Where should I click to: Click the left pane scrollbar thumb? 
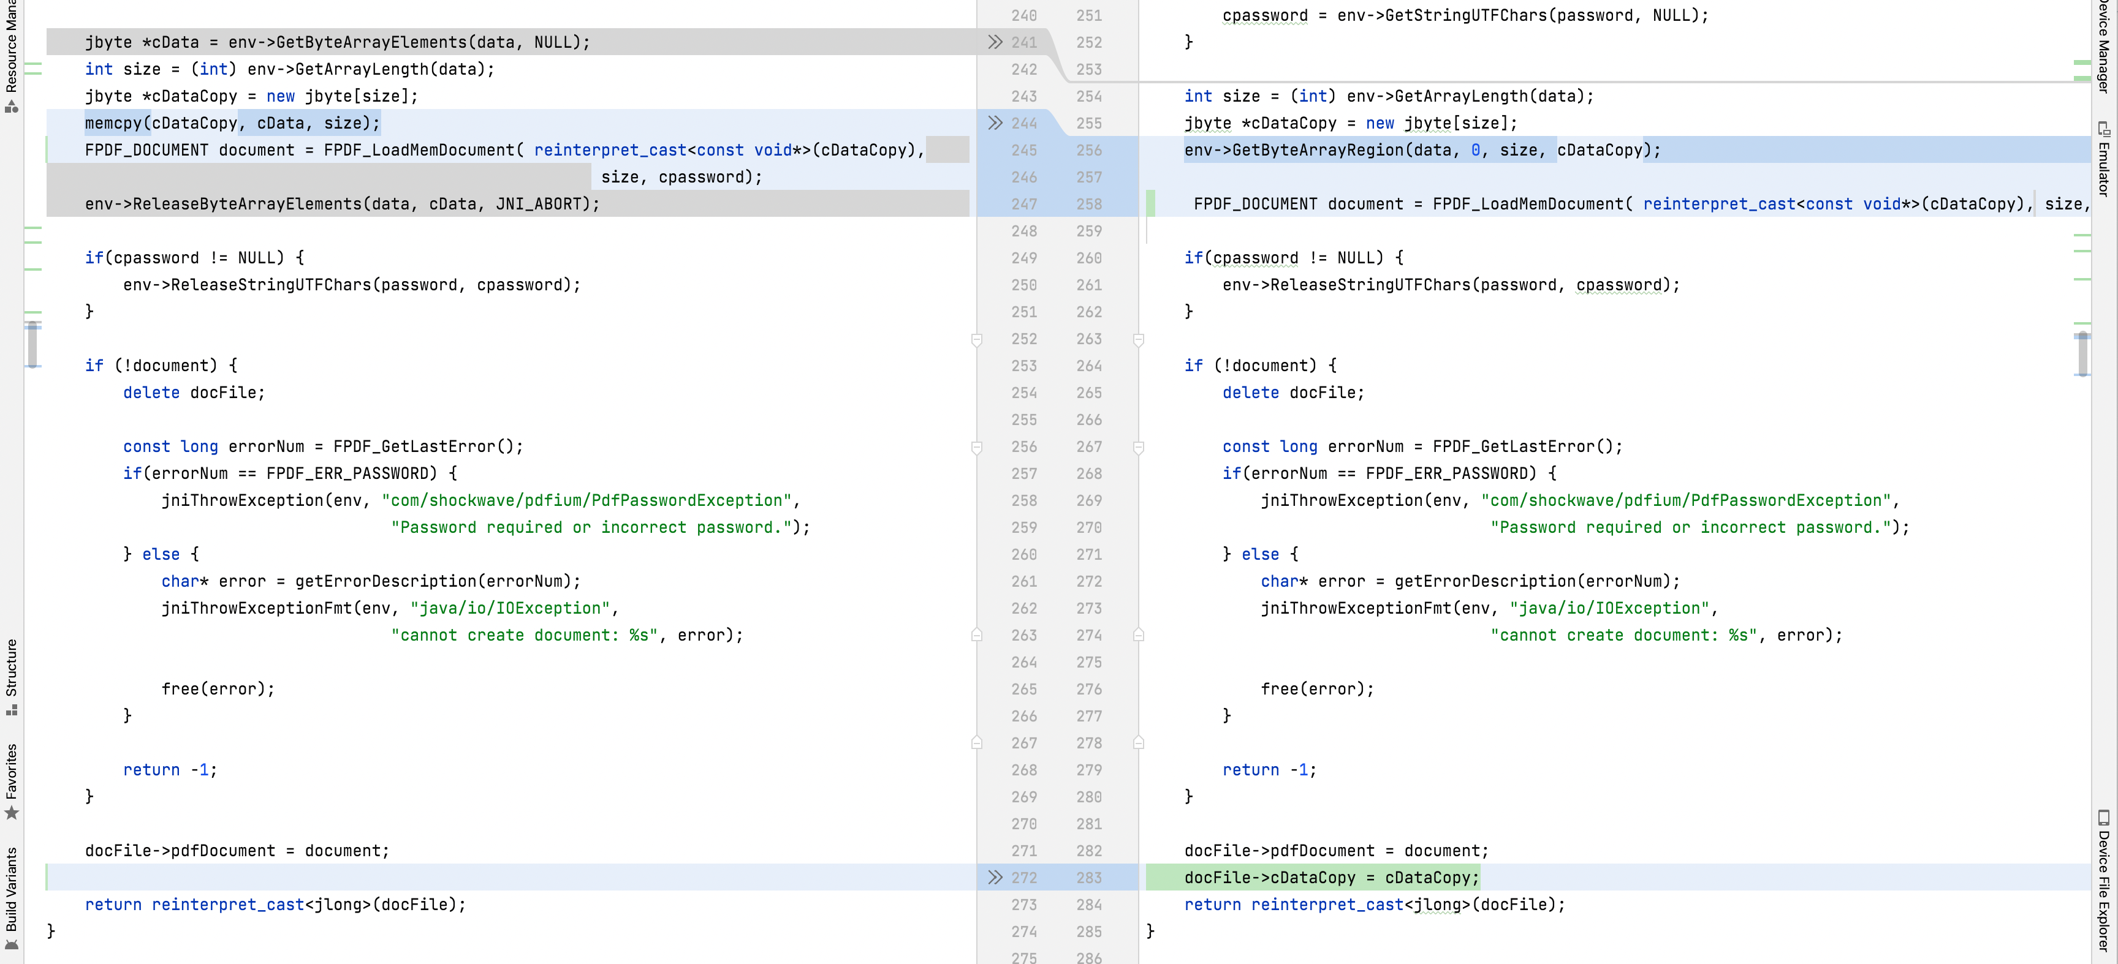(x=32, y=345)
